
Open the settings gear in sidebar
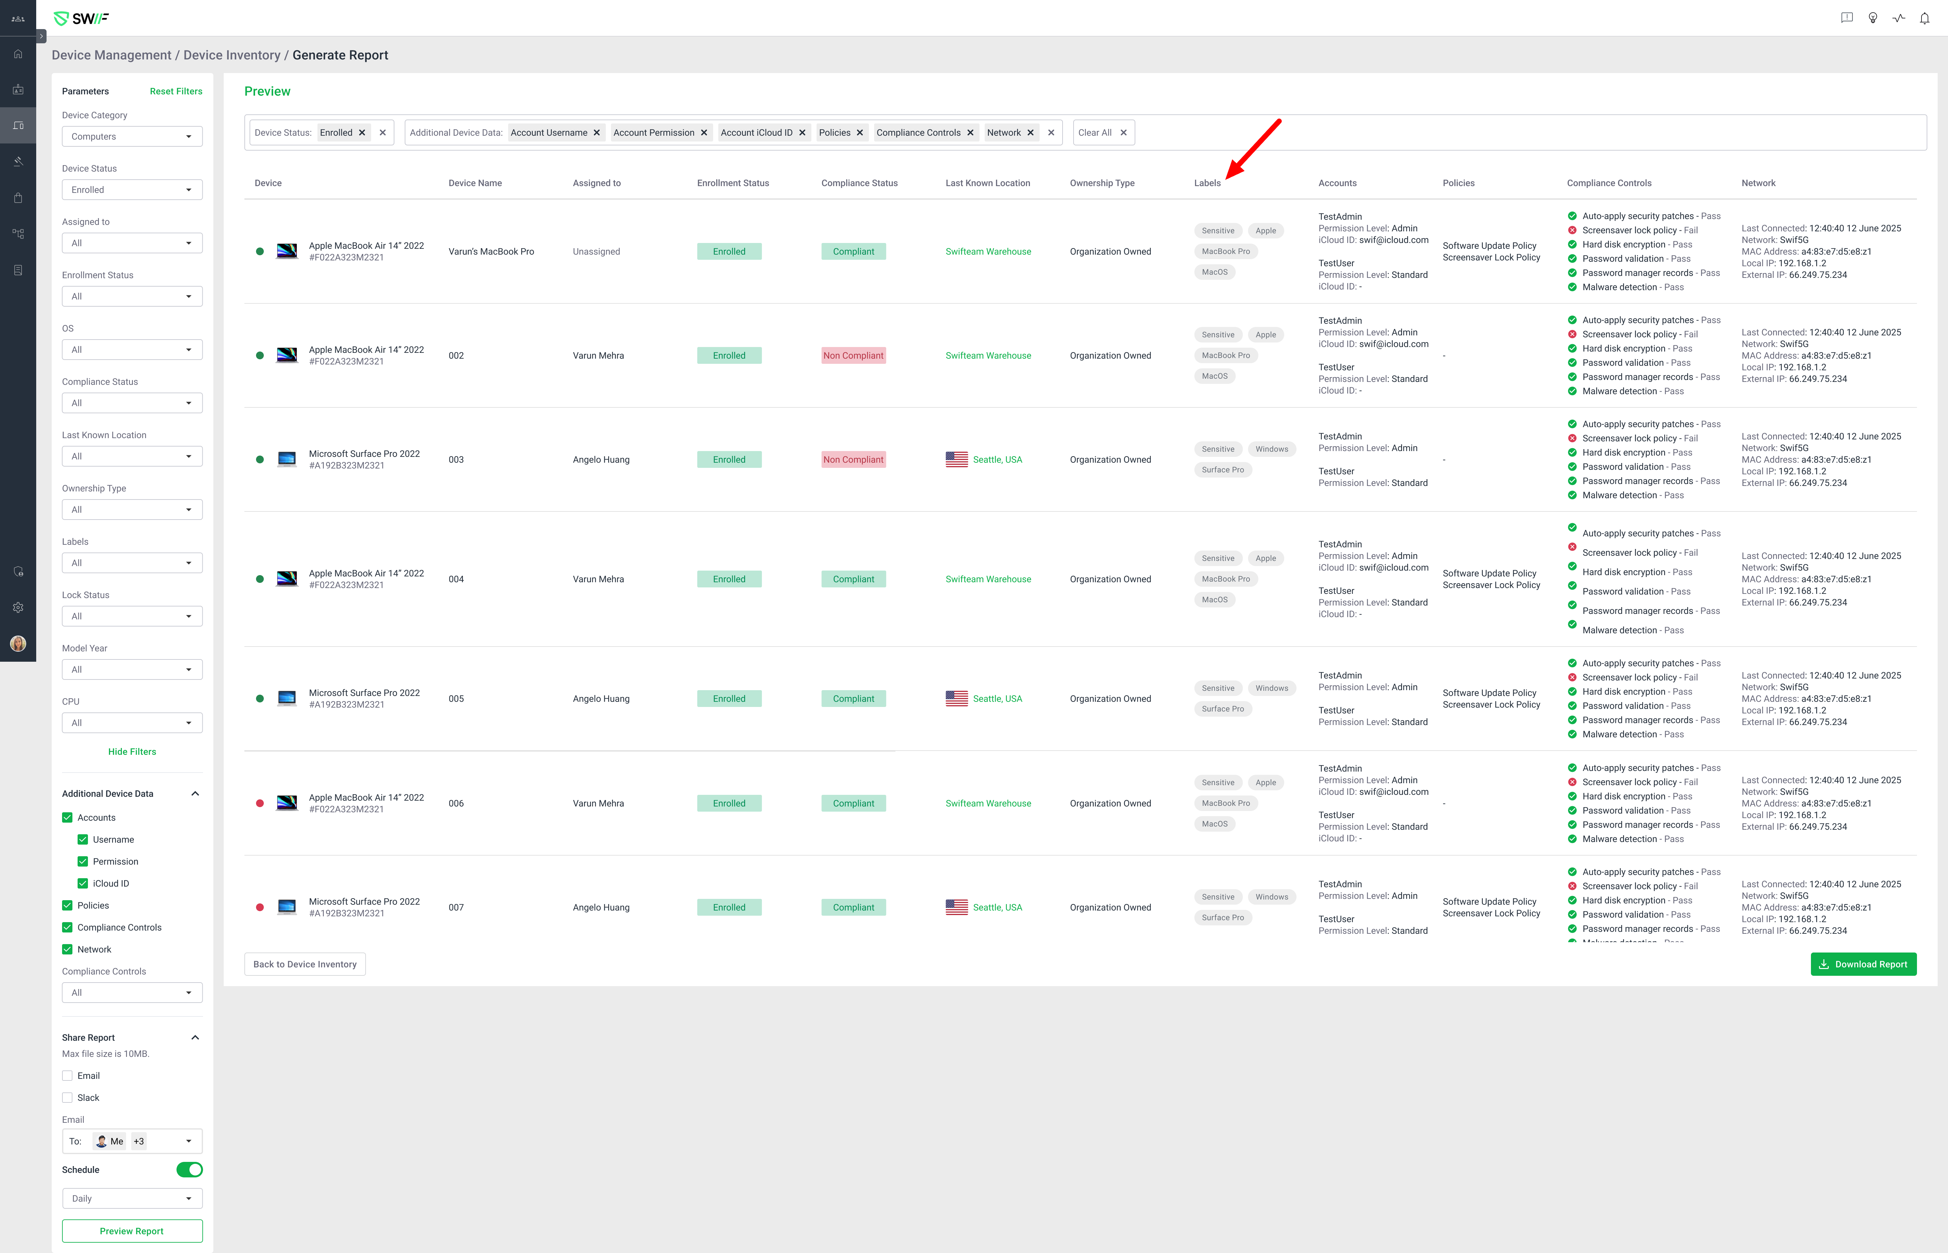pyautogui.click(x=18, y=608)
